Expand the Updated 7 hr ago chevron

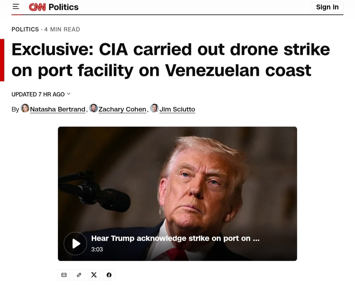coord(69,94)
